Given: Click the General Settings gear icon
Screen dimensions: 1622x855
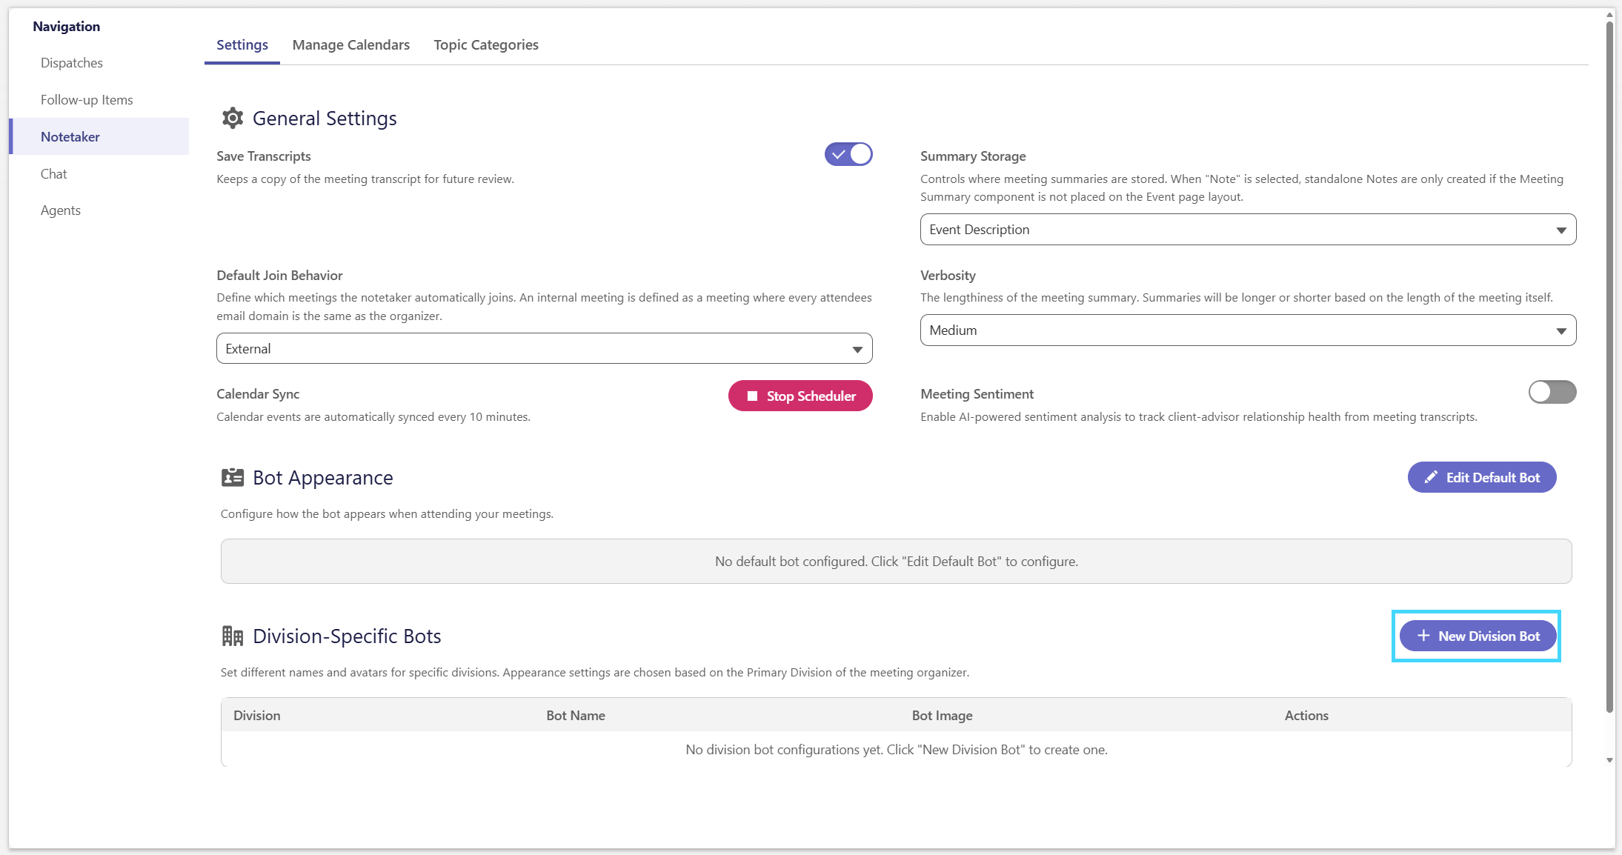Looking at the screenshot, I should [x=233, y=118].
